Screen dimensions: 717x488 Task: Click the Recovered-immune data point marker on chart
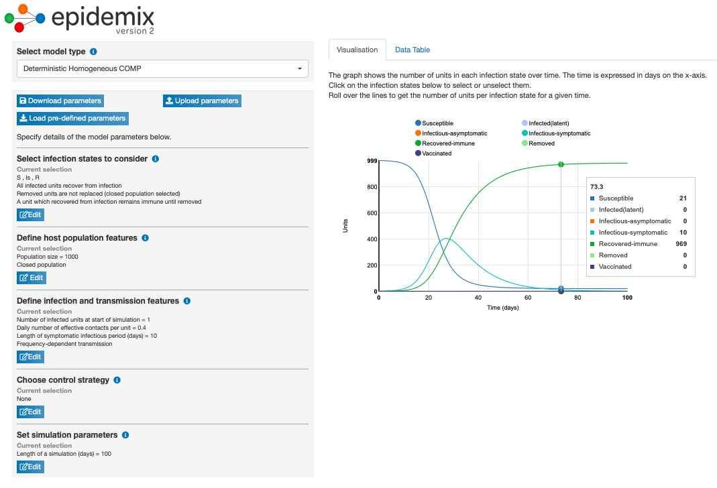[561, 164]
